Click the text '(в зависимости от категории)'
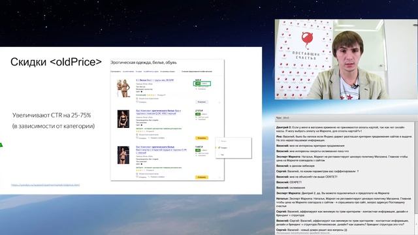 (54, 126)
